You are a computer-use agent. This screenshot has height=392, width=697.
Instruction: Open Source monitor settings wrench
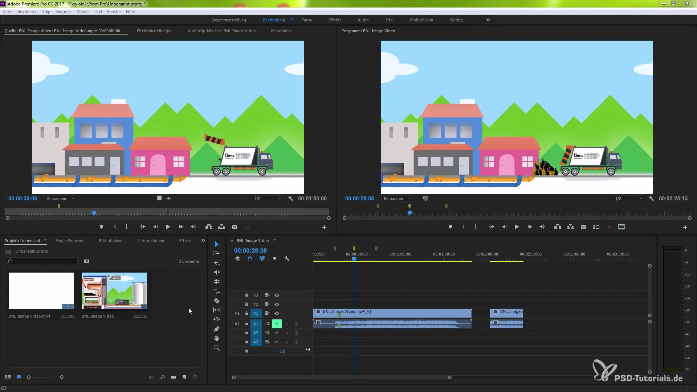[290, 199]
